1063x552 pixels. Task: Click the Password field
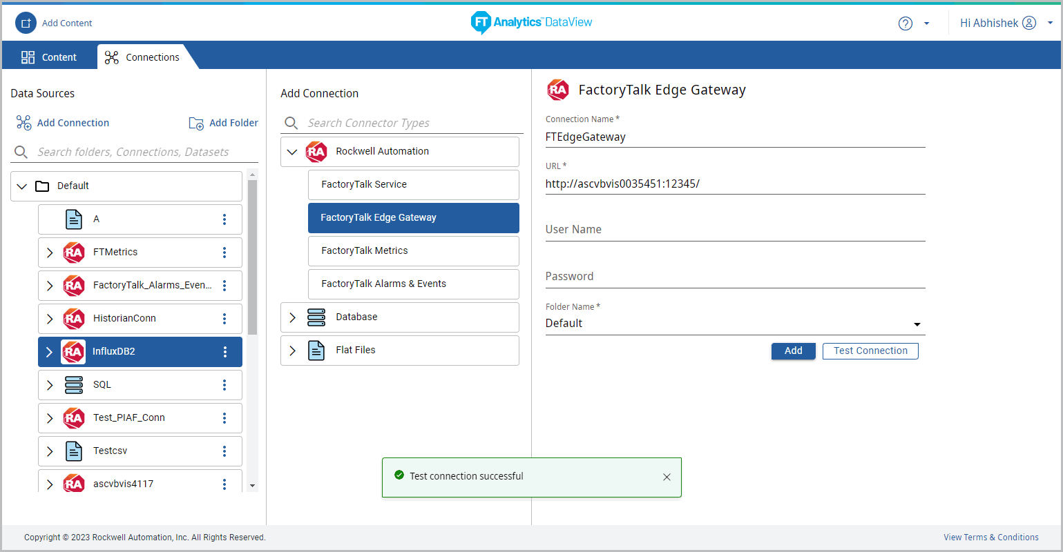pyautogui.click(x=735, y=277)
